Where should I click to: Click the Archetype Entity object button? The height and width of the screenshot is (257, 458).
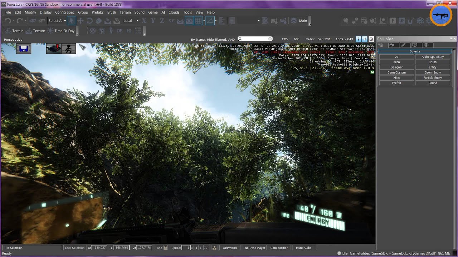click(x=433, y=57)
